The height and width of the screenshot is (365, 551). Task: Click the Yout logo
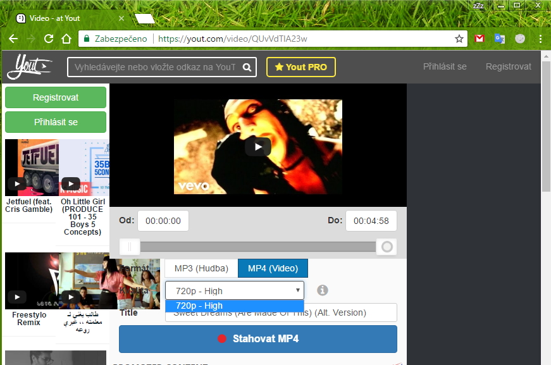pyautogui.click(x=29, y=66)
